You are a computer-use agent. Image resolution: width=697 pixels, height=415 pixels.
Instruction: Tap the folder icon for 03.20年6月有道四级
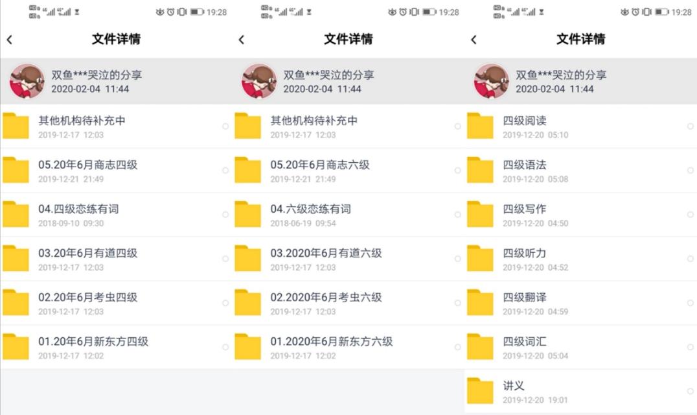pos(16,259)
